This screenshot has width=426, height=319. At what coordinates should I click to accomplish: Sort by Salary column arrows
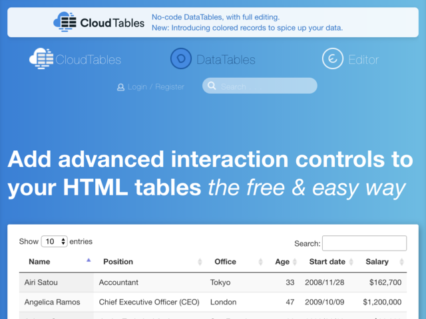(402, 262)
